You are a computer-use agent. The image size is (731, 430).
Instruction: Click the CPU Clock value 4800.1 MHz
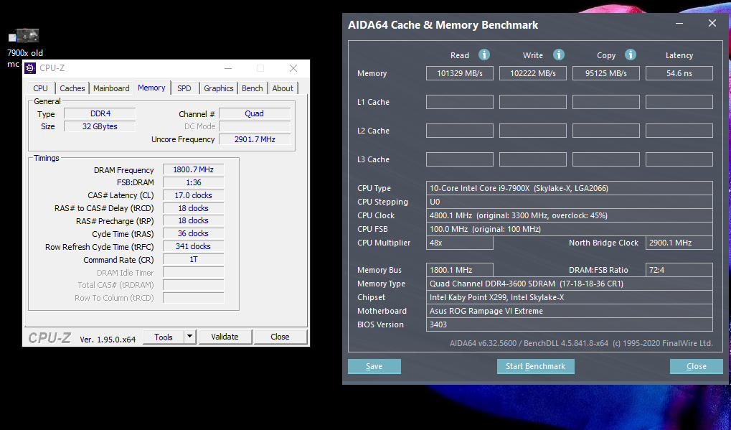pyautogui.click(x=569, y=215)
